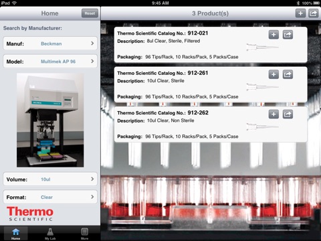Tap description '8ul Clear, Sterile, Filtered'
Image resolution: width=321 pixels, height=241 pixels.
(173, 41)
